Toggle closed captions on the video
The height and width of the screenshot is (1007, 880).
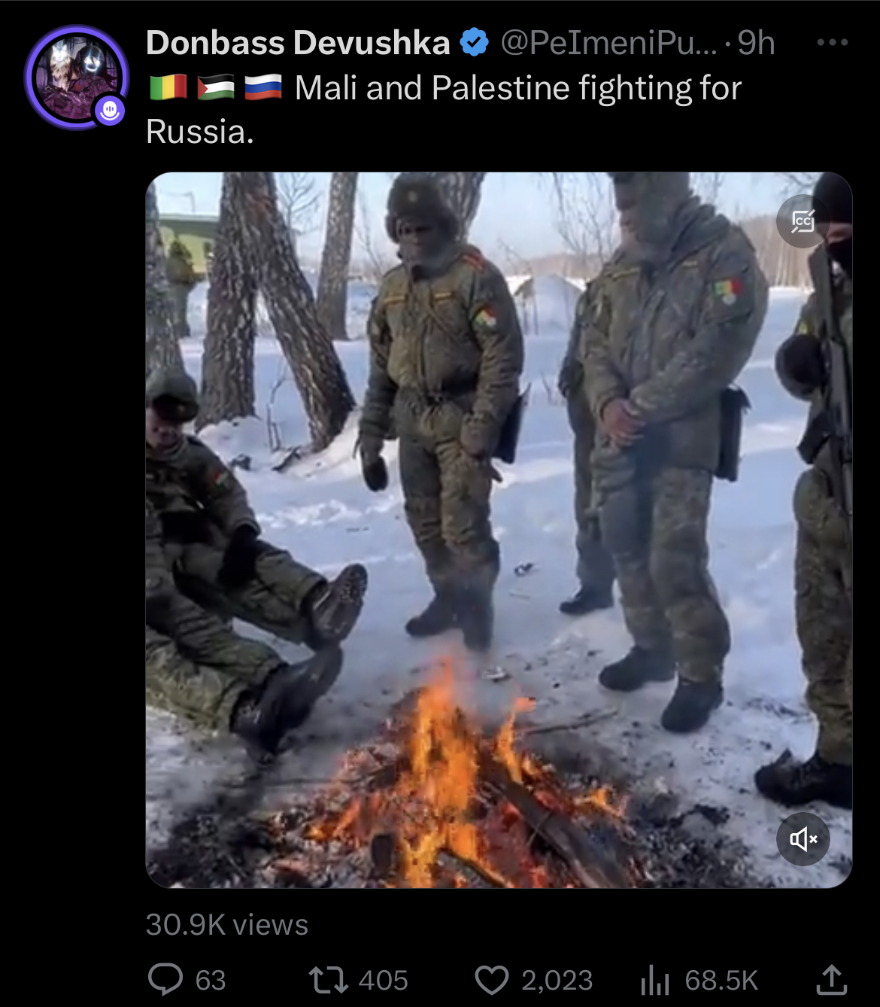click(x=803, y=221)
